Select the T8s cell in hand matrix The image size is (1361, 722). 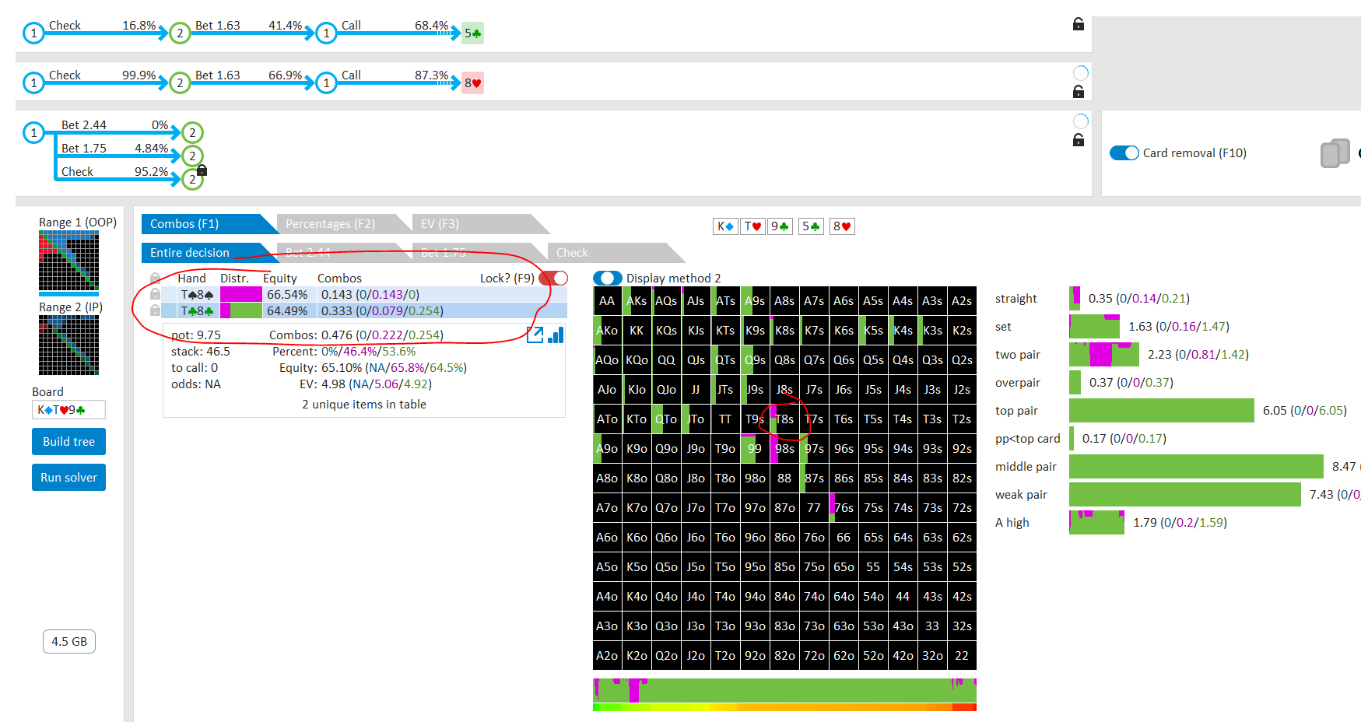click(784, 419)
